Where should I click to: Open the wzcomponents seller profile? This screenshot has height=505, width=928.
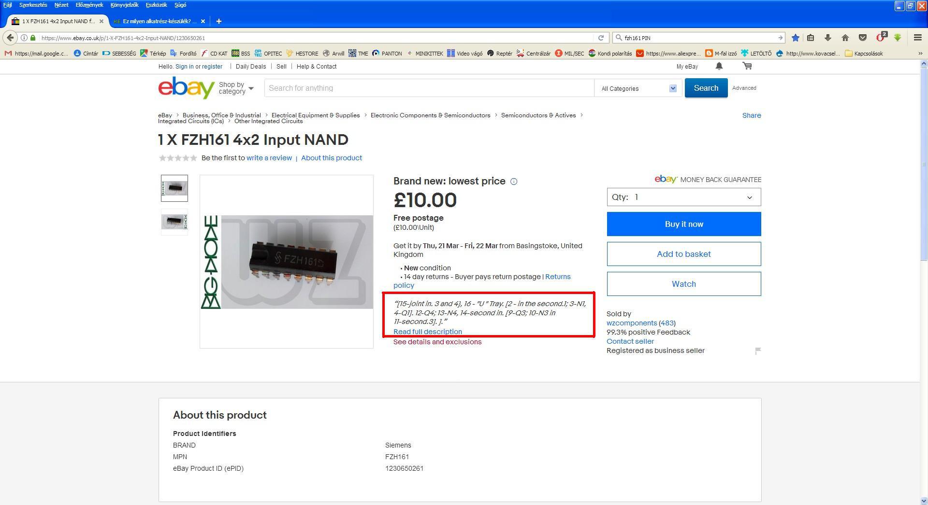[632, 323]
